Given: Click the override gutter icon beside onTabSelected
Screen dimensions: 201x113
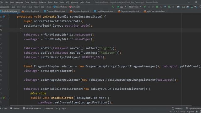Looking at the screenshot, I should tap(4, 98).
